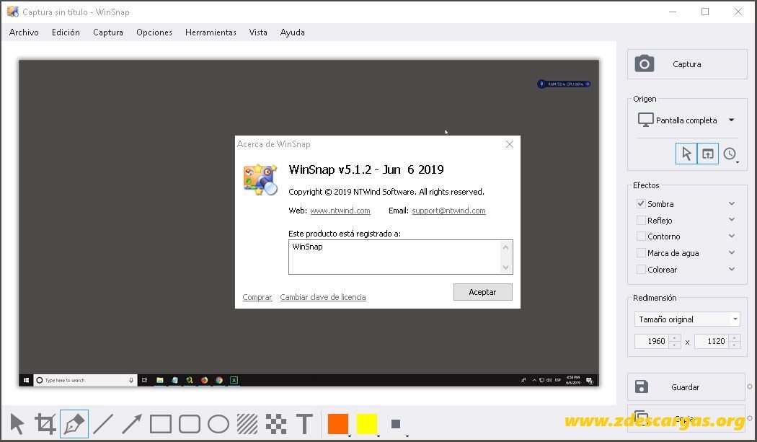Disable the Sombra effect checkbox

641,204
